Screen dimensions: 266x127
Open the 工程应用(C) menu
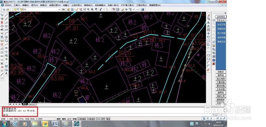pos(142,5)
